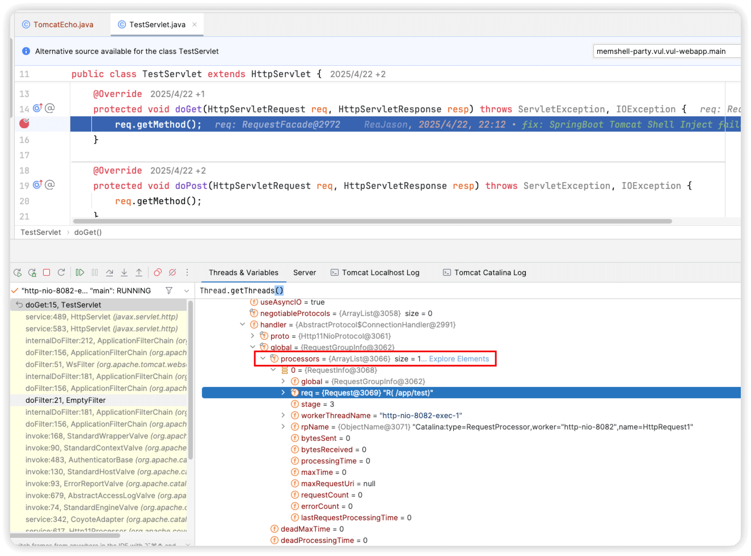Select the doFilter:21, EmptyFilter frame

coord(99,400)
